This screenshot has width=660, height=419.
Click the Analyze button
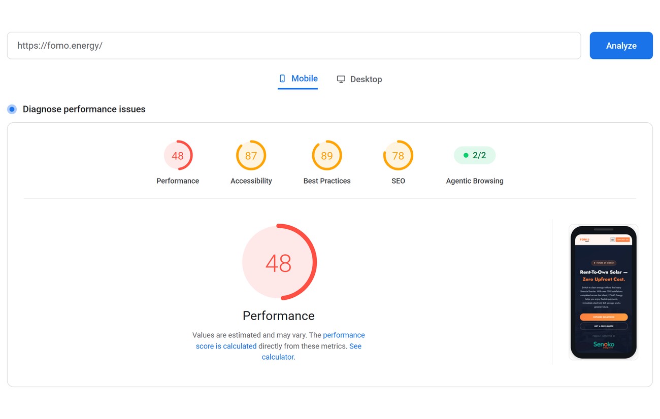tap(621, 46)
